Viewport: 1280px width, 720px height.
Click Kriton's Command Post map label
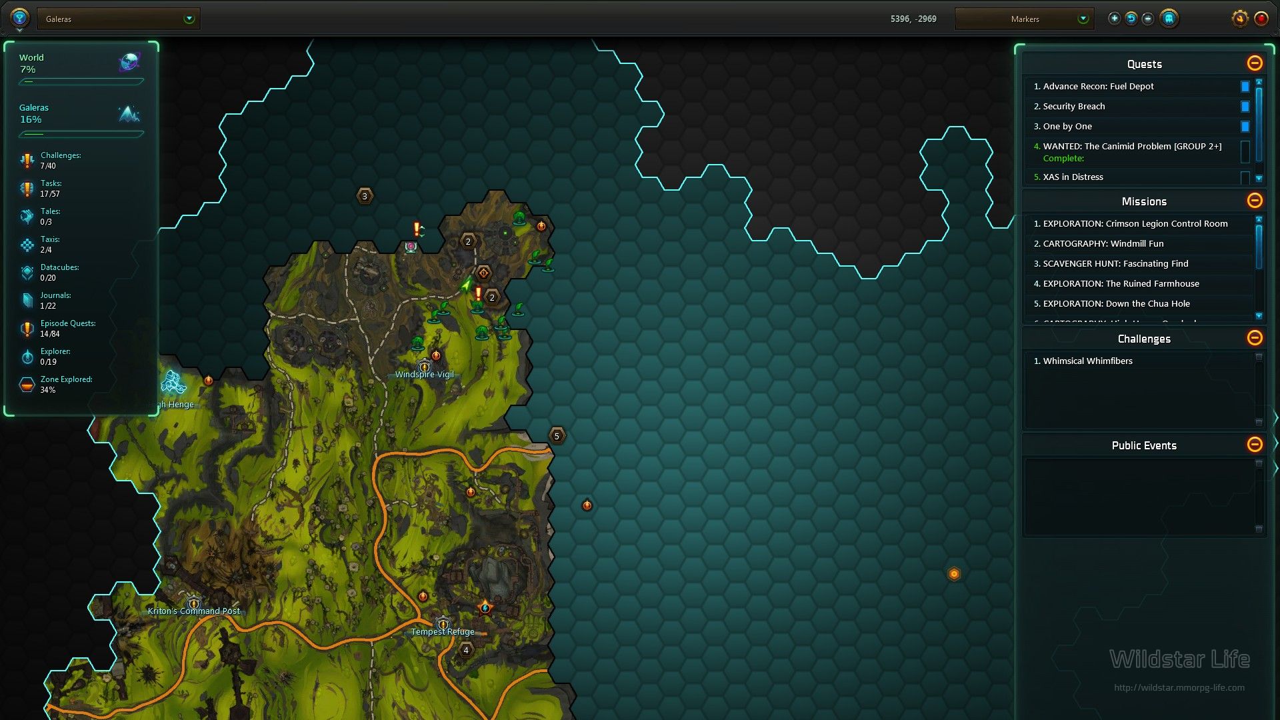(x=194, y=611)
